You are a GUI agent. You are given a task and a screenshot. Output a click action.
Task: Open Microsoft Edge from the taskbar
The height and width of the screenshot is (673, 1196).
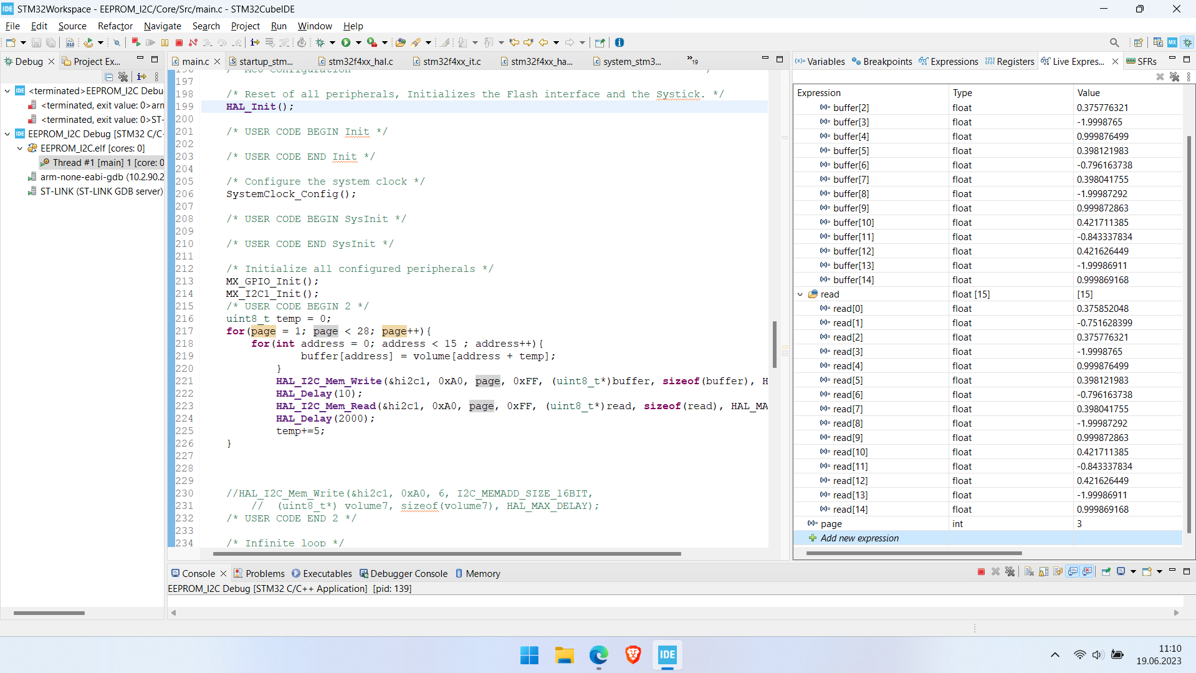pyautogui.click(x=598, y=655)
